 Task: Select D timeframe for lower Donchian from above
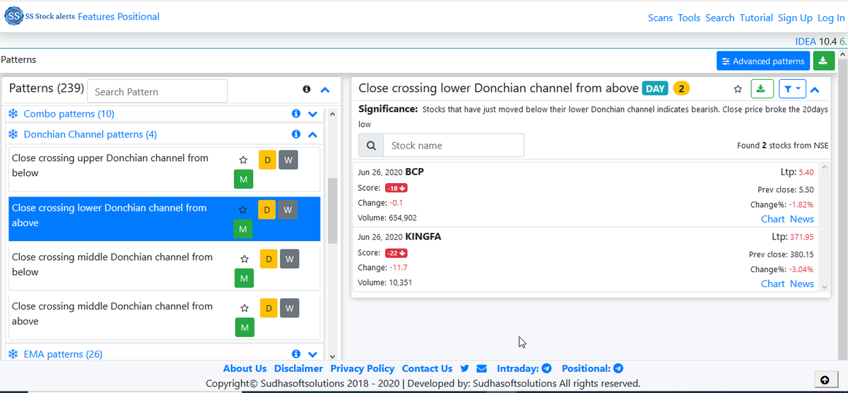pyautogui.click(x=267, y=210)
